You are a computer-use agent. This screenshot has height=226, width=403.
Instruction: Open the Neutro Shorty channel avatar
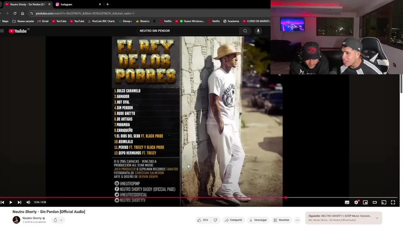point(16,220)
